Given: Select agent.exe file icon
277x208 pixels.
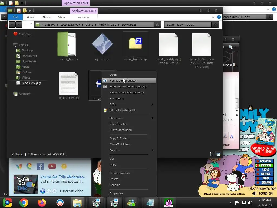Looking at the screenshot, I should point(102,44).
